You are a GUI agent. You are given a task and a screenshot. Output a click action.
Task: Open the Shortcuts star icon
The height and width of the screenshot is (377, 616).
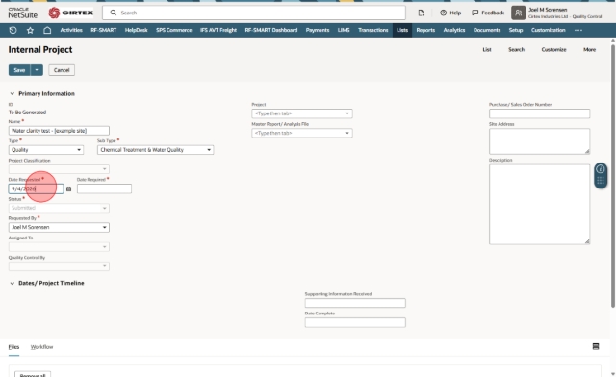coord(30,30)
